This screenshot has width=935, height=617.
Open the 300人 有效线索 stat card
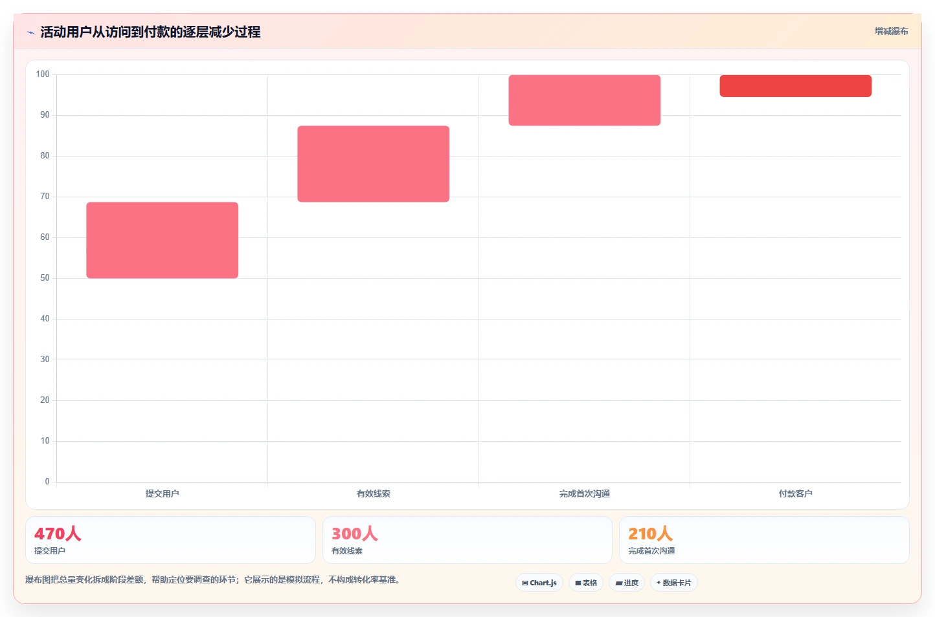pos(467,540)
